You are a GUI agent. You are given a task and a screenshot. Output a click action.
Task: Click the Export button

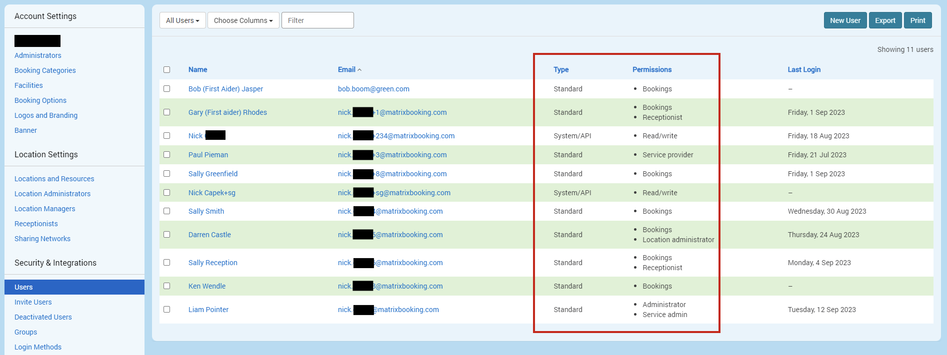click(x=885, y=20)
